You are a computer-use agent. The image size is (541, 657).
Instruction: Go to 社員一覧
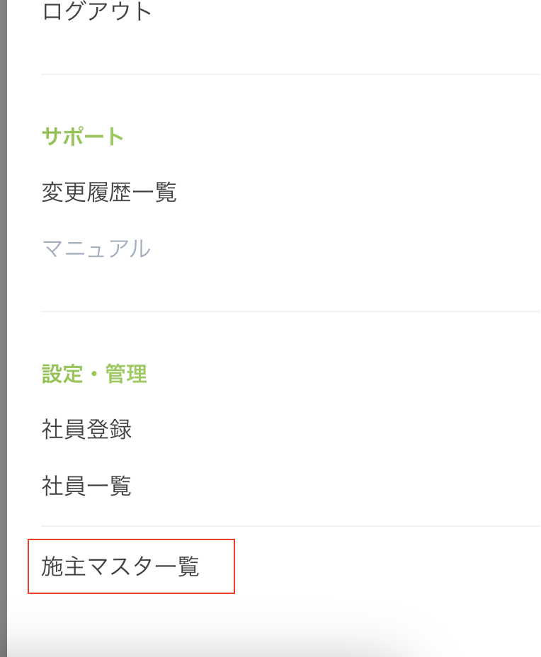[x=86, y=486]
